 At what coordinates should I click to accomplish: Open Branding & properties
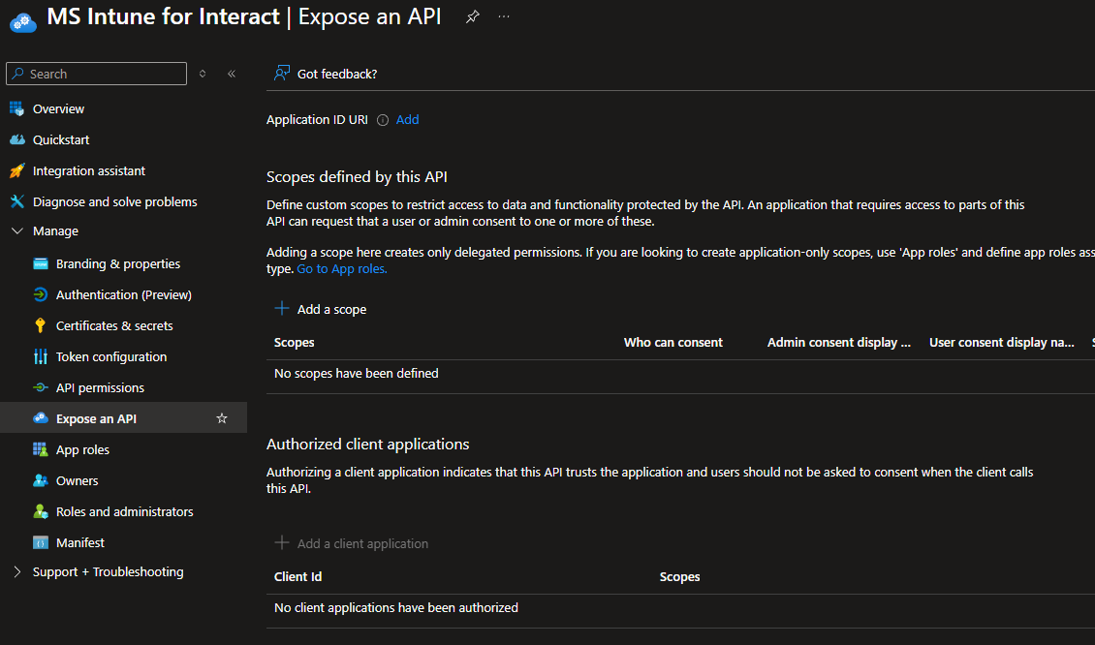click(x=118, y=263)
